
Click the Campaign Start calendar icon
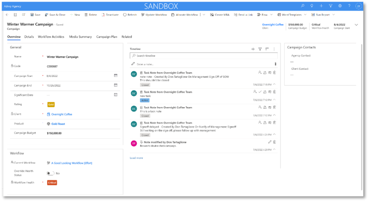(116, 75)
